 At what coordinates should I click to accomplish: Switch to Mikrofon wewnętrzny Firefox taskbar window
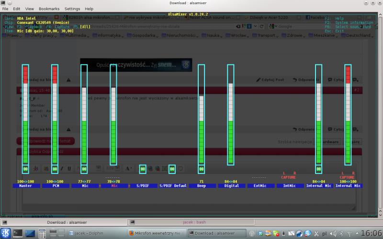pos(156,233)
